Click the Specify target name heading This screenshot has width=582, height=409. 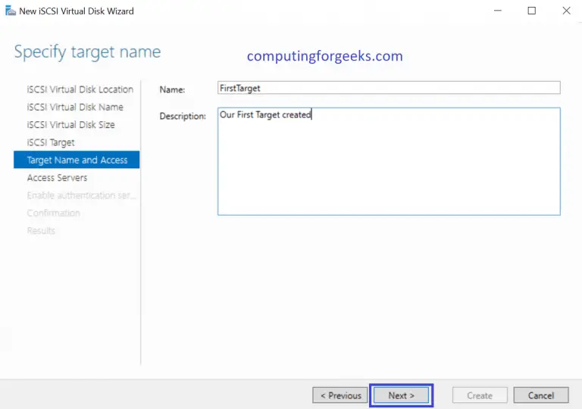(x=87, y=52)
